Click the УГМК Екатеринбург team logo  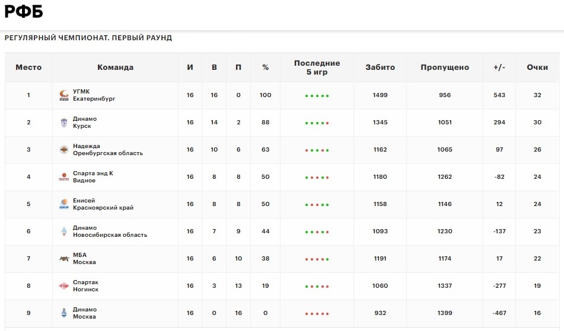pos(64,95)
